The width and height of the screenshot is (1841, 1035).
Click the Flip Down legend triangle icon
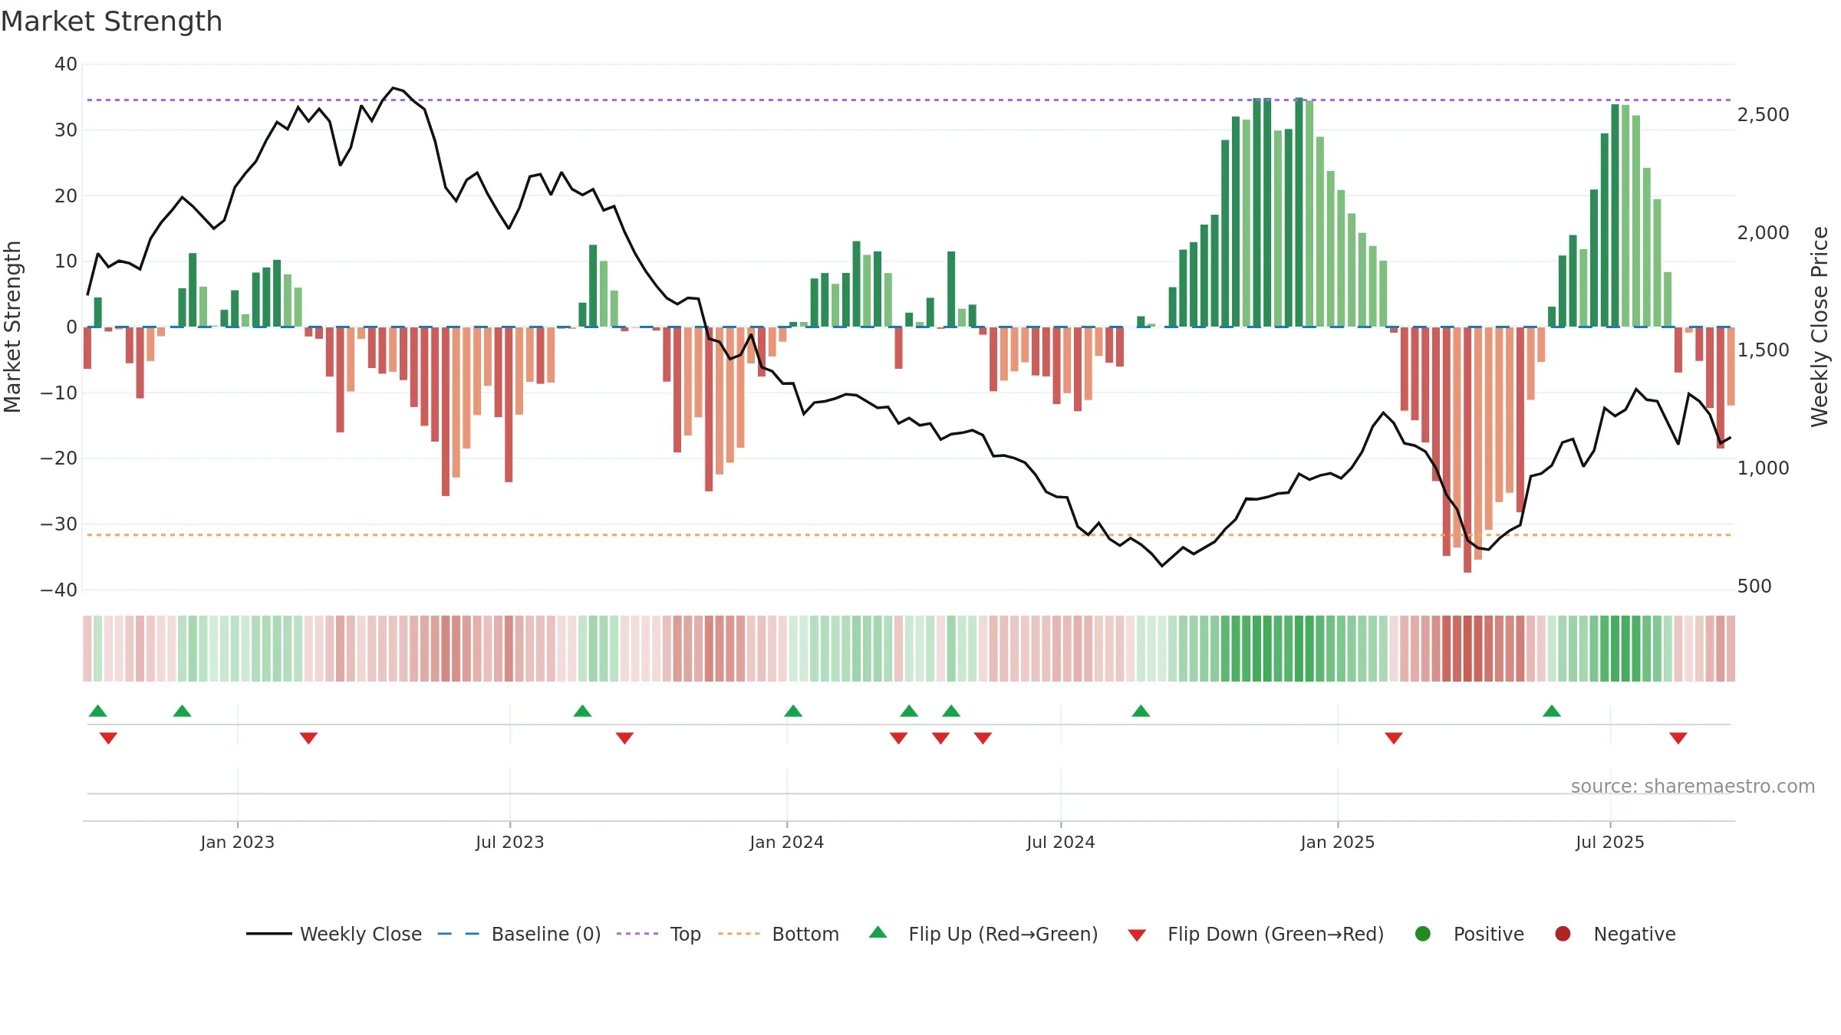tap(1137, 935)
